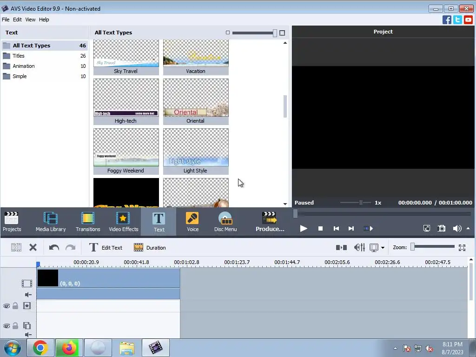Toggle lock on the effects track

15,306
